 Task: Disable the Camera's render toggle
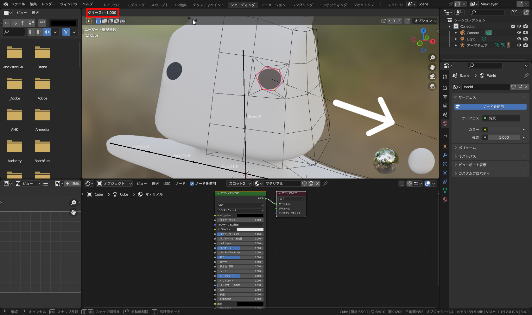(526, 33)
